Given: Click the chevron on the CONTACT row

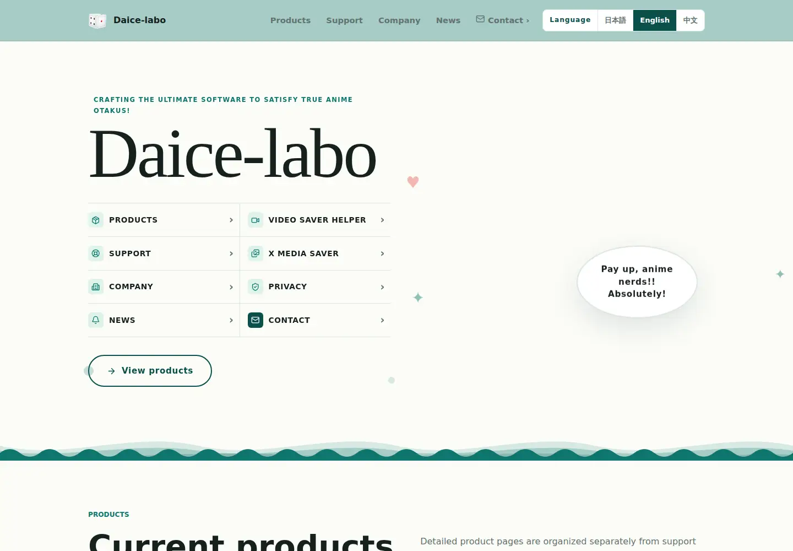Looking at the screenshot, I should 383,320.
